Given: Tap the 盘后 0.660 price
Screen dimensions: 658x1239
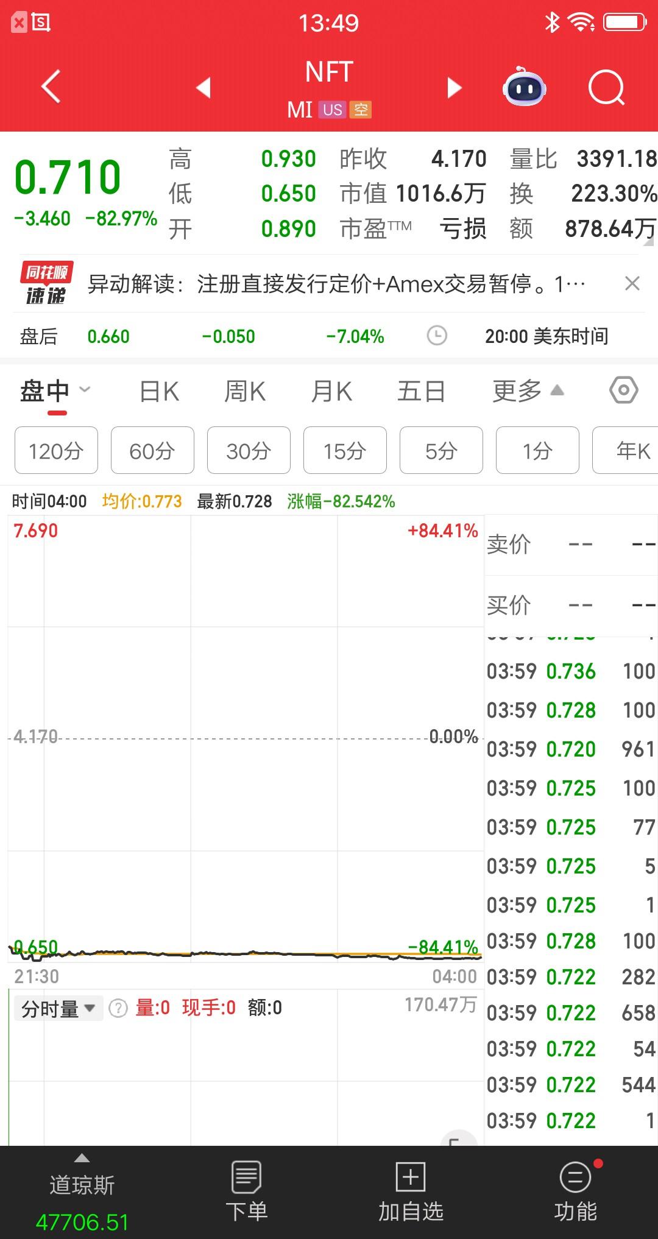Looking at the screenshot, I should coord(108,336).
